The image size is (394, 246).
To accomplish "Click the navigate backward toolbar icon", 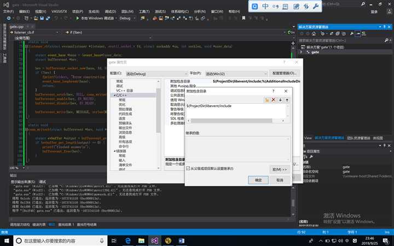I will tap(9, 18).
